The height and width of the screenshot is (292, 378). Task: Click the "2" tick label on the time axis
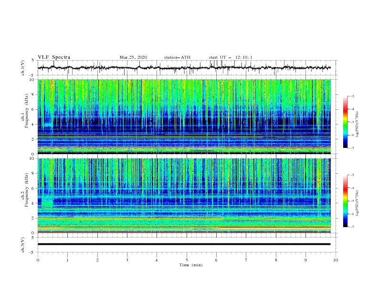click(x=97, y=260)
